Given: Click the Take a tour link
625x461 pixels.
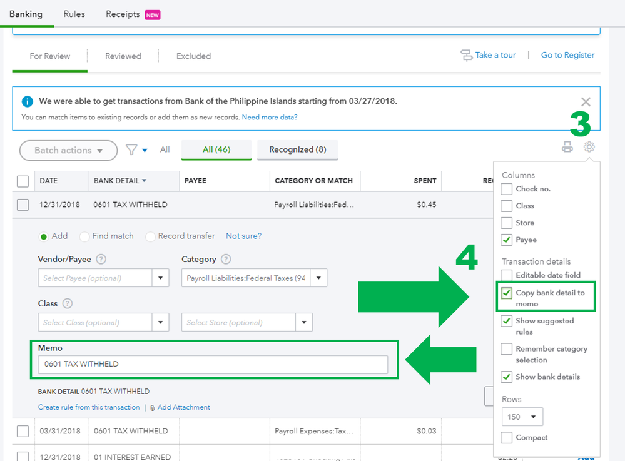Looking at the screenshot, I should [x=495, y=55].
